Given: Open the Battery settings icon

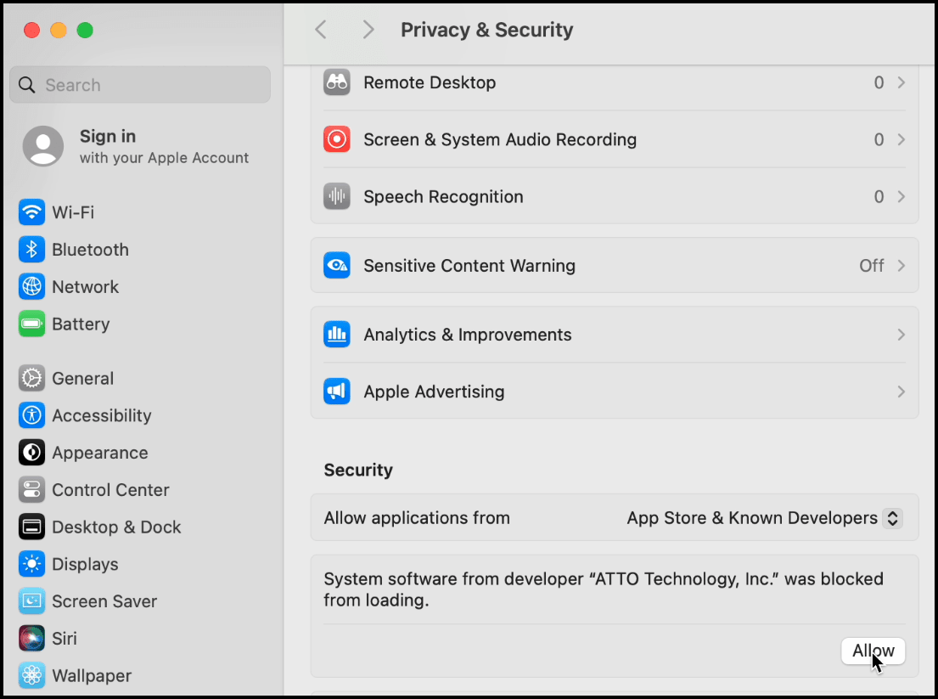Looking at the screenshot, I should pyautogui.click(x=31, y=324).
